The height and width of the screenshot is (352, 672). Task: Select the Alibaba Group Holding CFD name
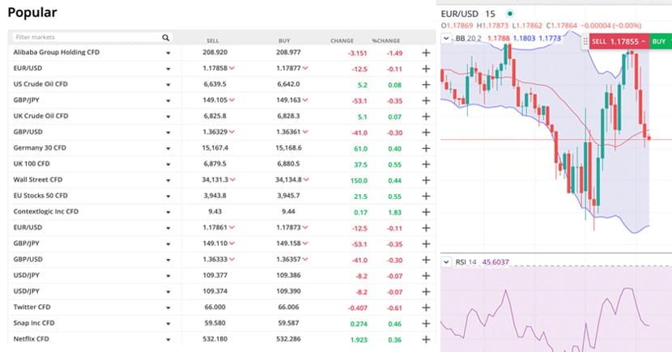(x=56, y=53)
